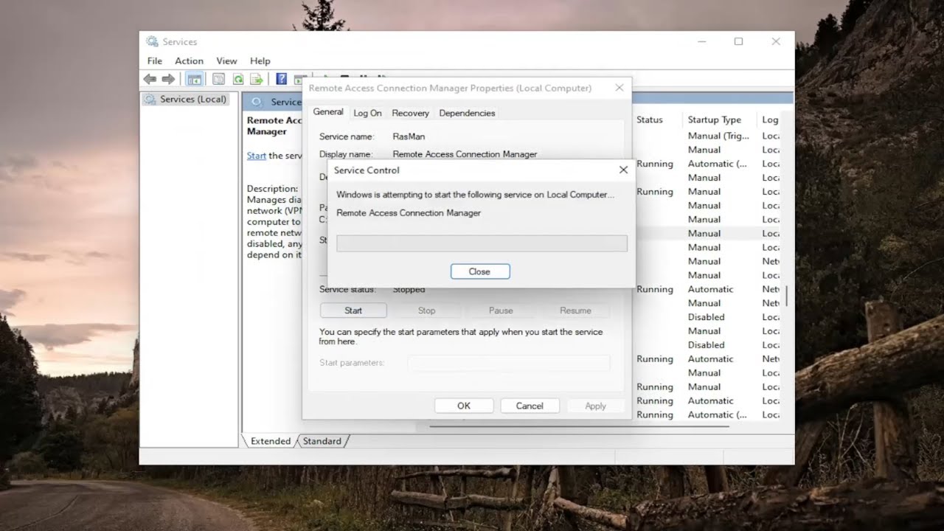This screenshot has width=944, height=531.
Task: Click the blue Help toolbar icon
Action: 281,79
